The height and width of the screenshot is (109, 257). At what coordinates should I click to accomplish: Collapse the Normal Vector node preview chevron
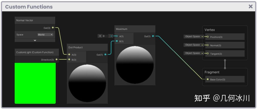tap(35, 40)
